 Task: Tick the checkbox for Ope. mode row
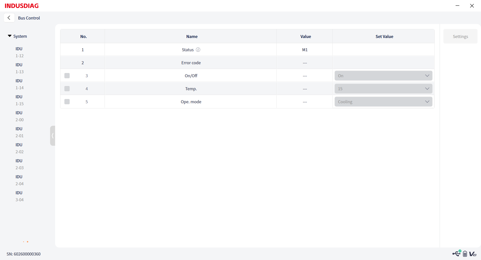point(67,101)
